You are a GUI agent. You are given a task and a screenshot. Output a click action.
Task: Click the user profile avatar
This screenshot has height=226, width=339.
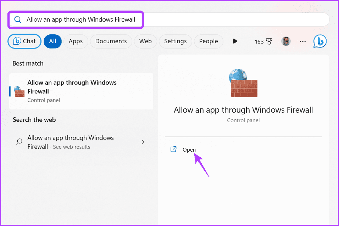pos(286,41)
